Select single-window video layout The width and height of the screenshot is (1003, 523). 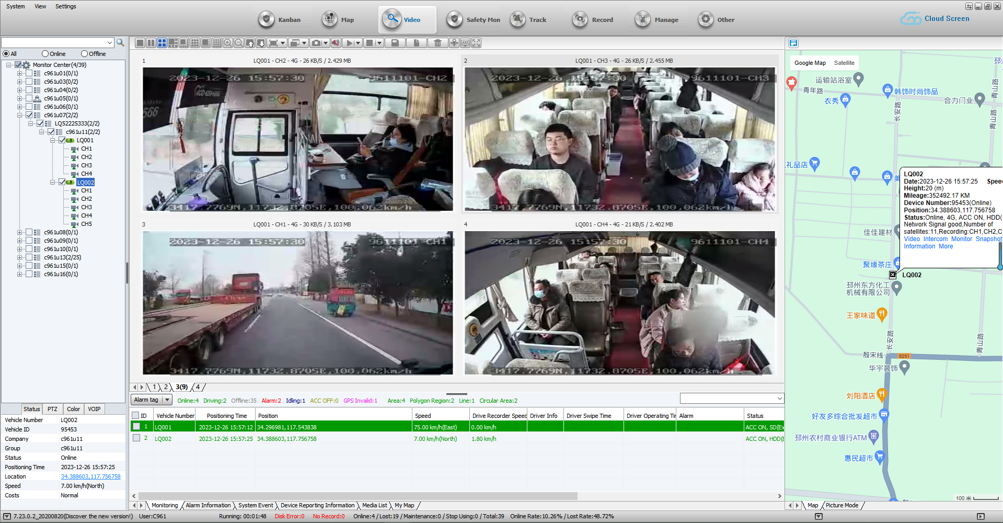pos(140,43)
